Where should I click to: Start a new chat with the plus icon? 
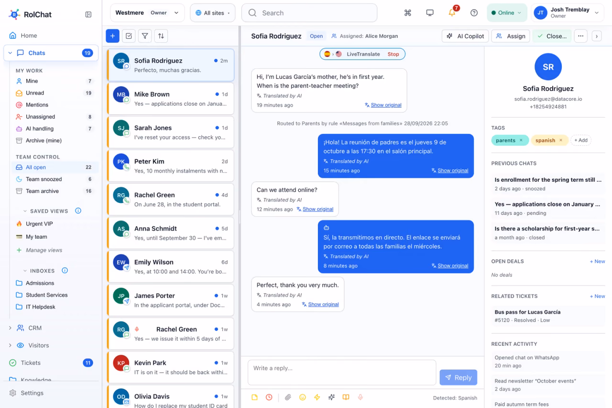pos(112,36)
